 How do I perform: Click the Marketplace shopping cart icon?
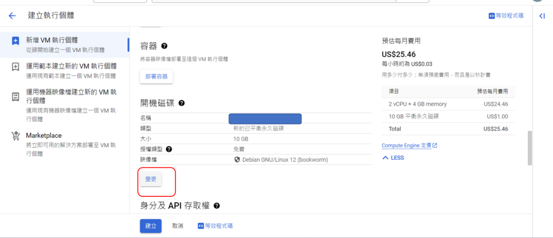pyautogui.click(x=16, y=136)
